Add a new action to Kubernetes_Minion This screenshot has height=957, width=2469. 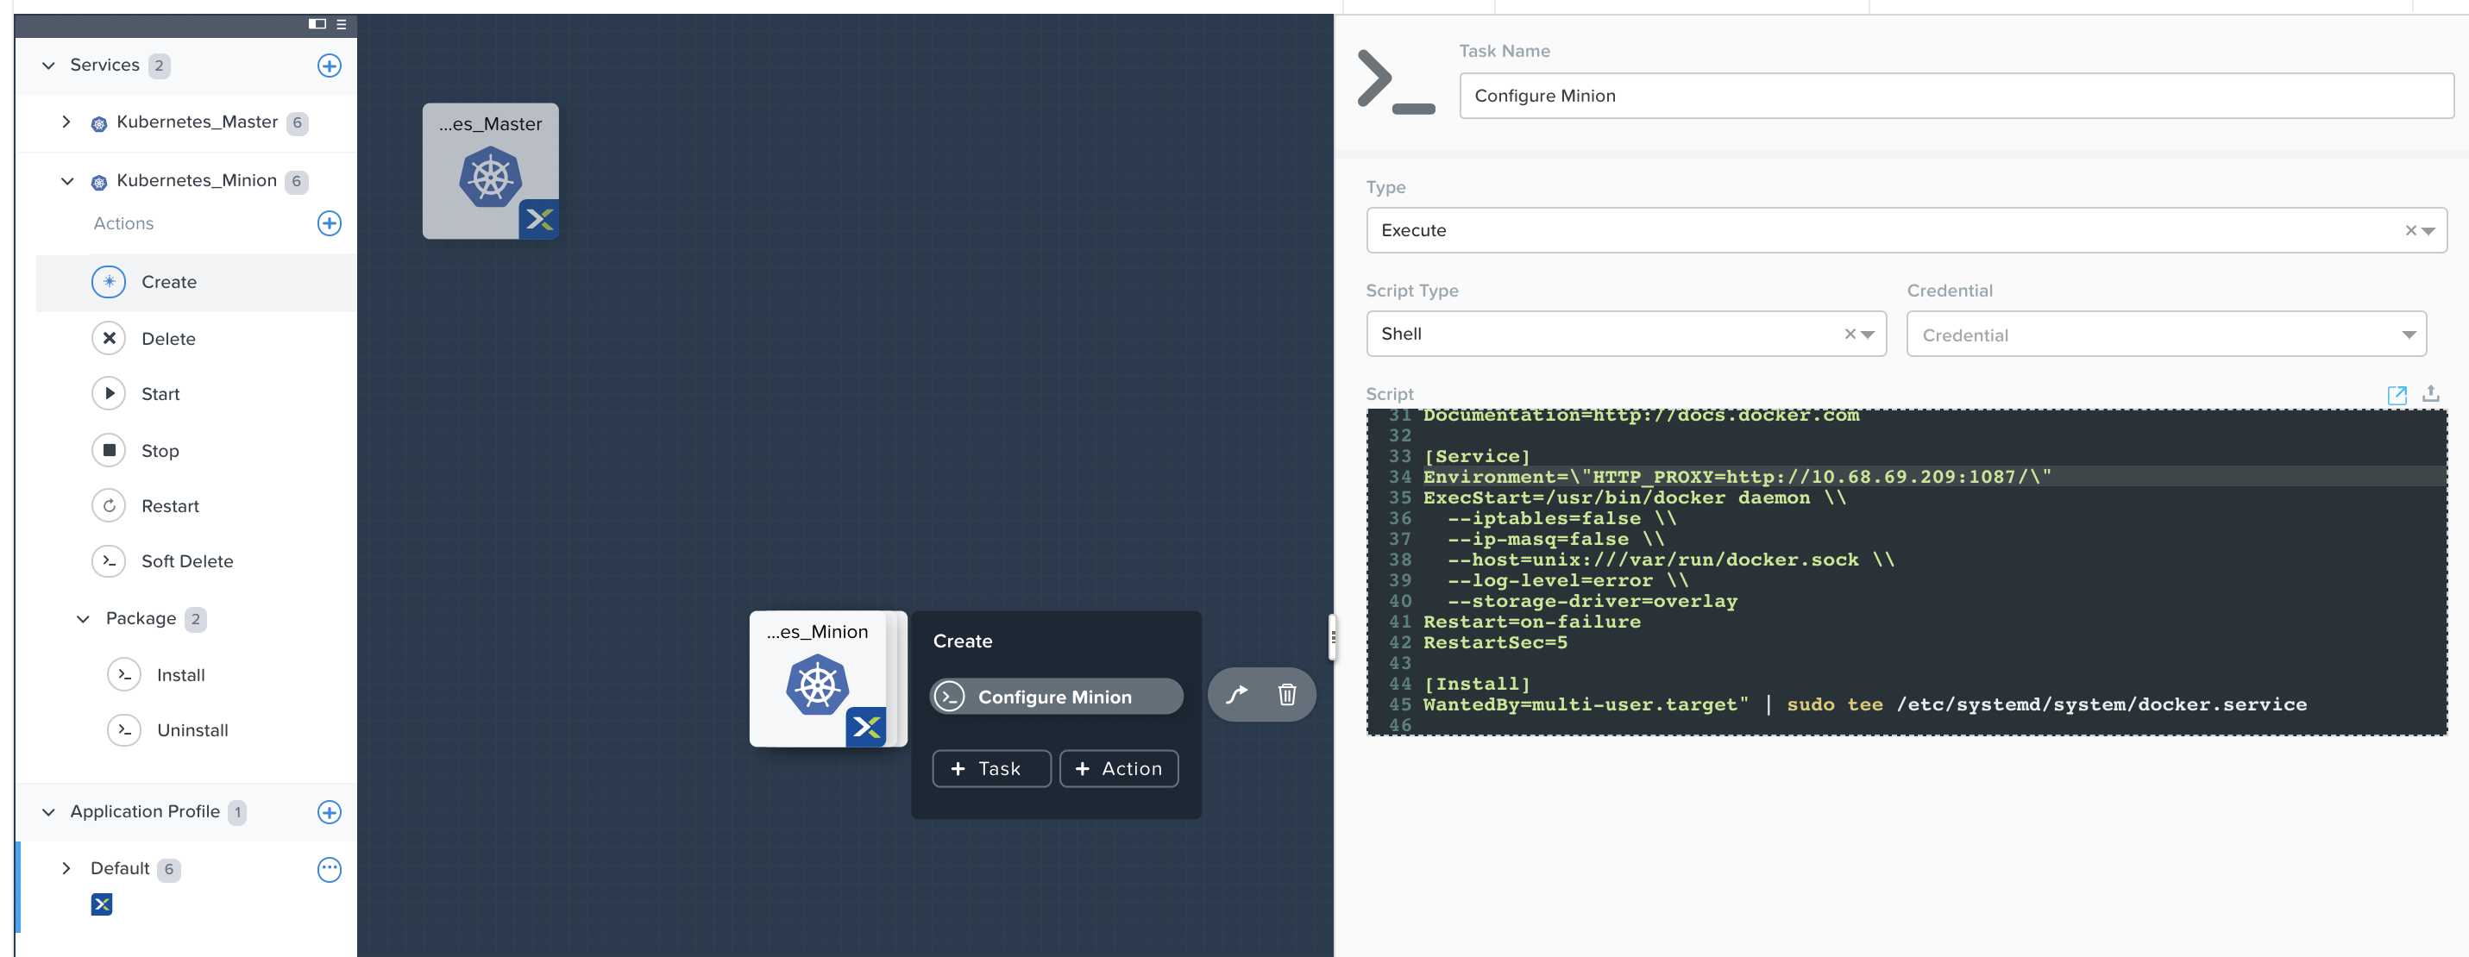click(329, 223)
